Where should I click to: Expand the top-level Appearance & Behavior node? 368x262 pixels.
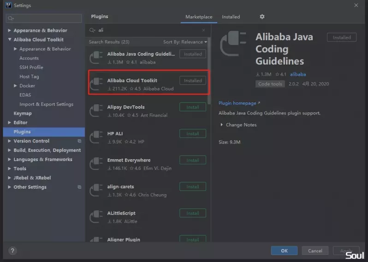tap(9, 30)
